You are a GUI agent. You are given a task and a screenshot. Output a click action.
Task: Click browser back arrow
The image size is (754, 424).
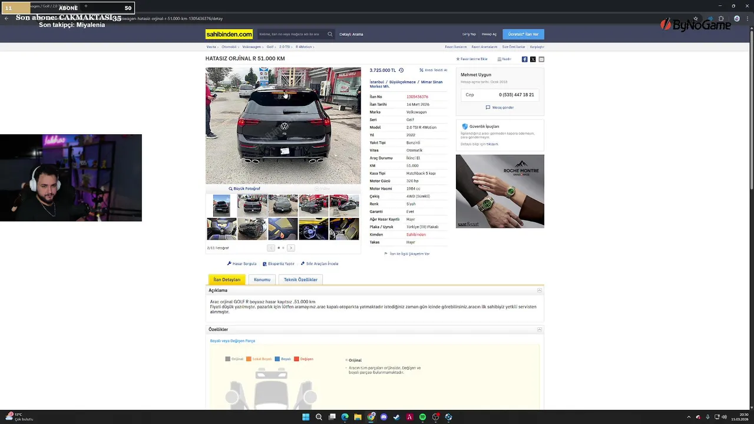click(x=6, y=18)
